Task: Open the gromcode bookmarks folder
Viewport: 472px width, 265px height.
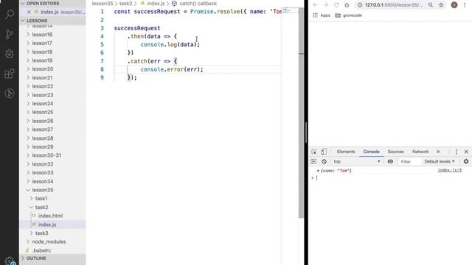Action: (348, 15)
